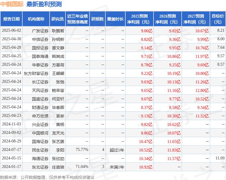Click the 10.47亿 forecast value
Viewport: 226px width, 180px height.
(x=146, y=142)
